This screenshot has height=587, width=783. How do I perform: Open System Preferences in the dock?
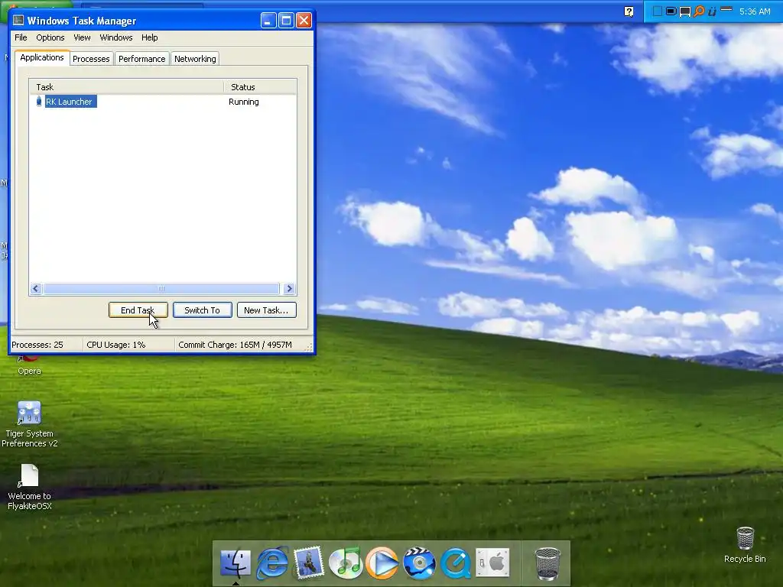(x=492, y=562)
